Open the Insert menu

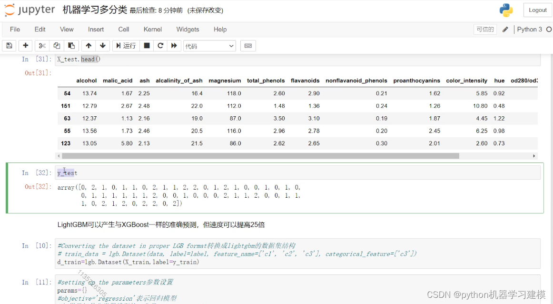click(x=96, y=30)
